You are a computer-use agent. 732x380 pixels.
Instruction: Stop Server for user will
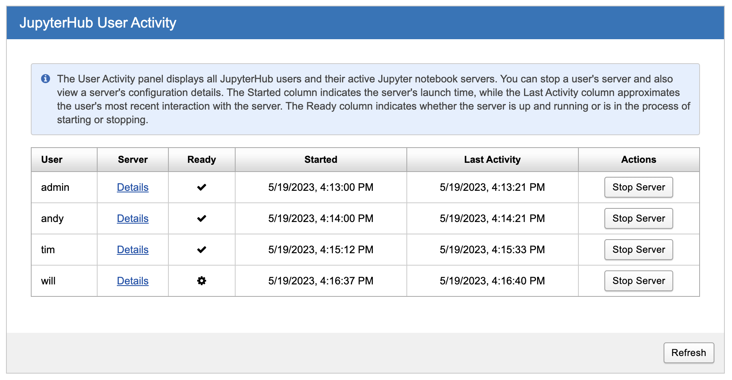638,281
